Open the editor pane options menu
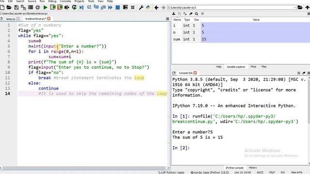 168,19
